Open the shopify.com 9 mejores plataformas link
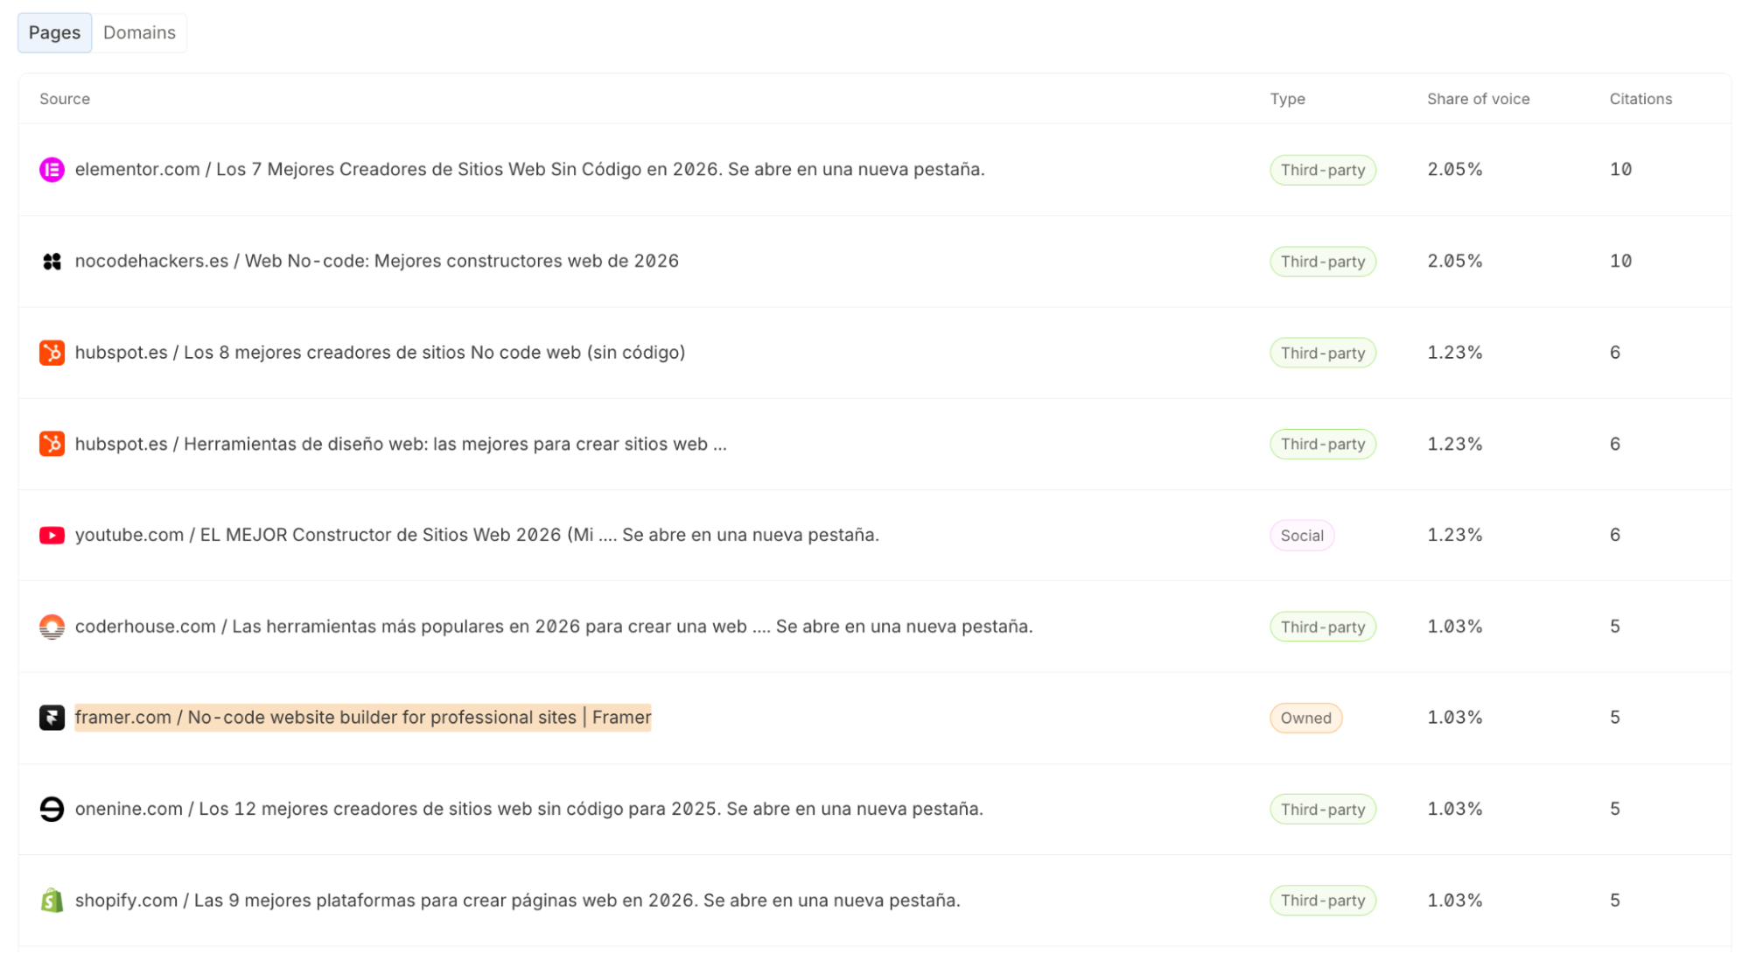This screenshot has height=954, width=1749. [517, 900]
